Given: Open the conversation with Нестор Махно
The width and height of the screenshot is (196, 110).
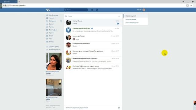Looking at the screenshot, I should click(93, 22).
